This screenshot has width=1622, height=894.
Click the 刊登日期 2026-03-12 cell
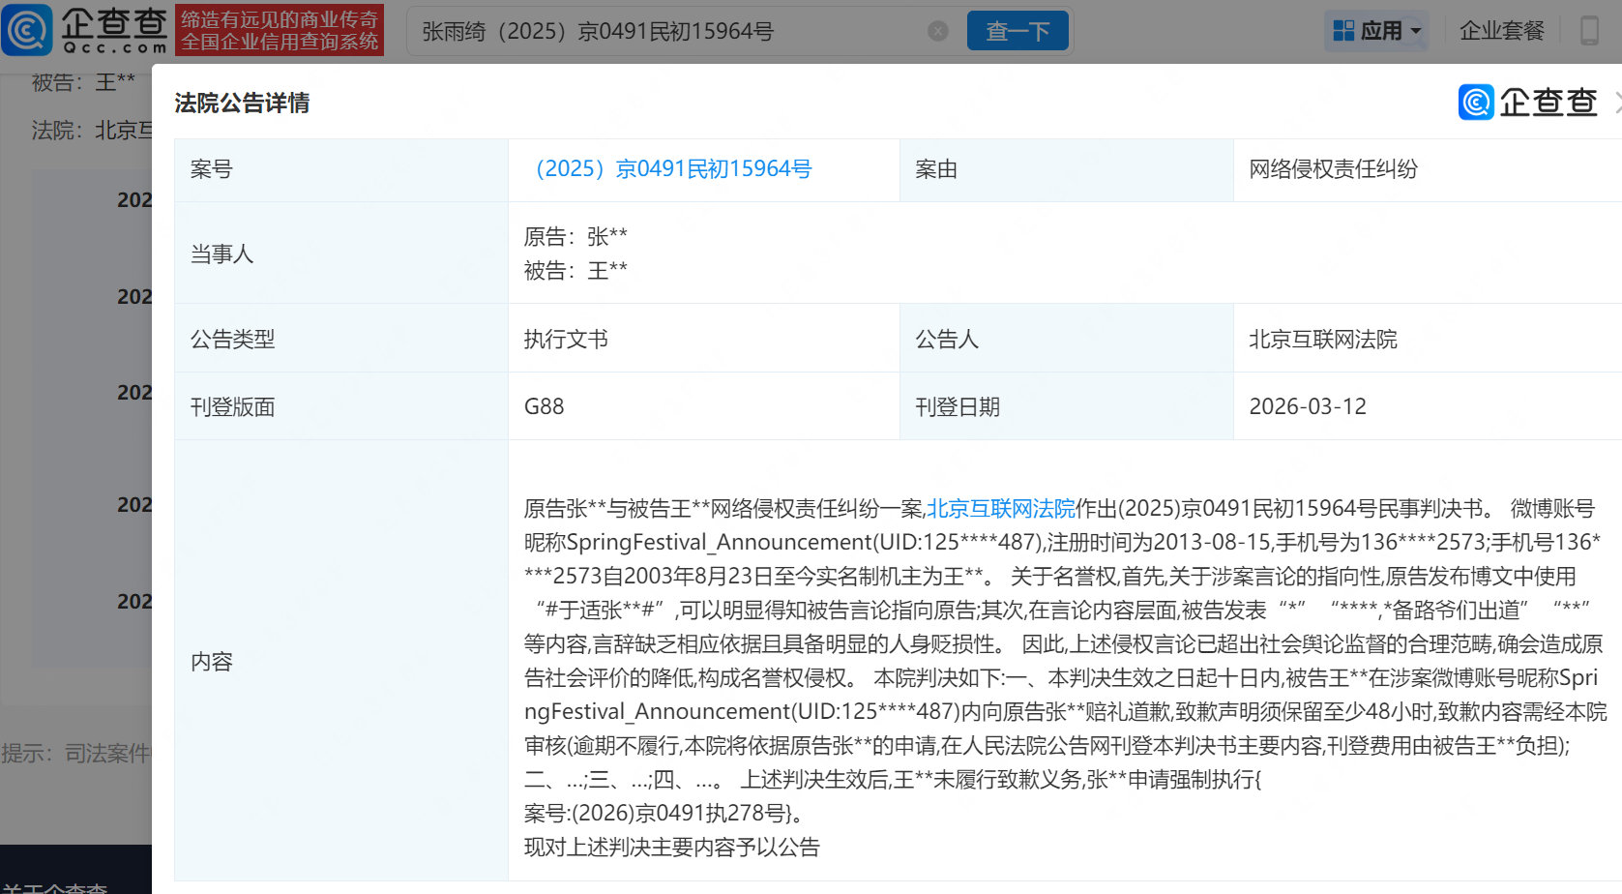pos(1309,406)
